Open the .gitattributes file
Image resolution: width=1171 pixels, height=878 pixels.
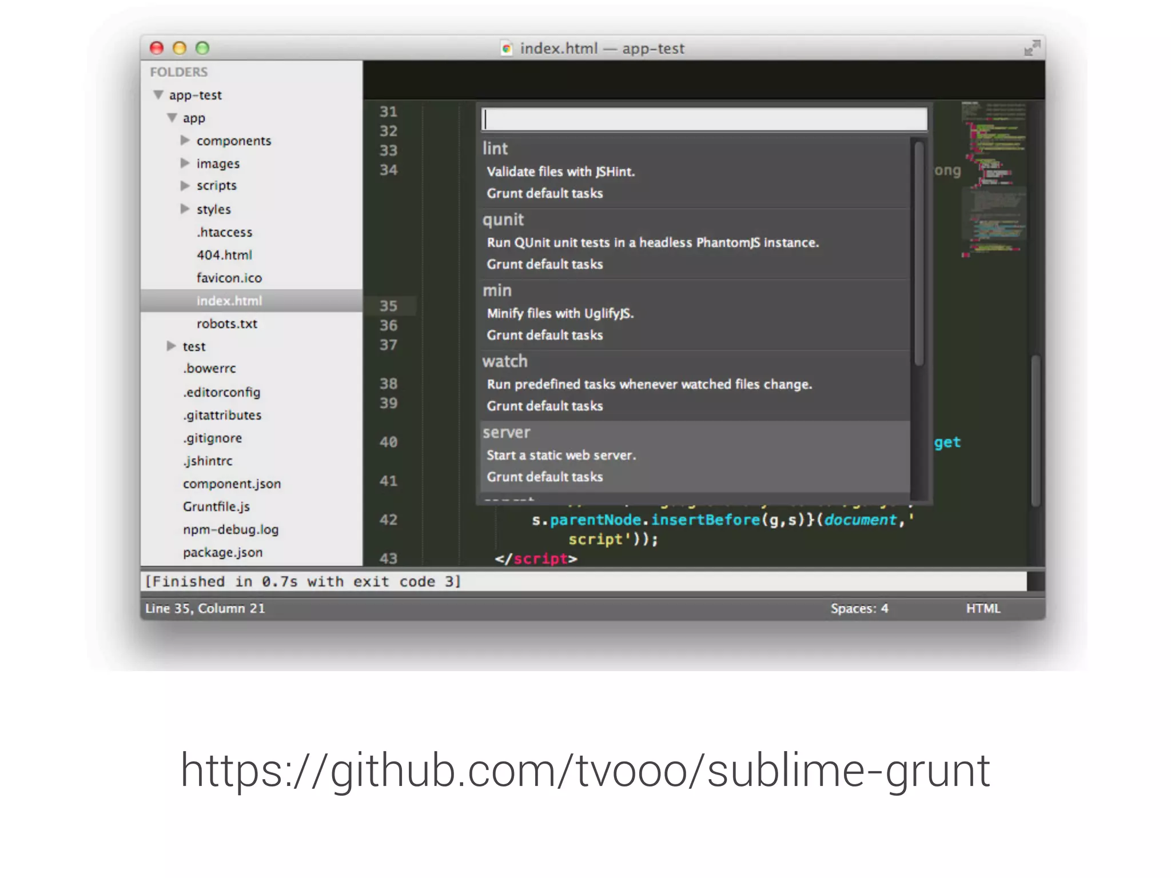(x=222, y=415)
